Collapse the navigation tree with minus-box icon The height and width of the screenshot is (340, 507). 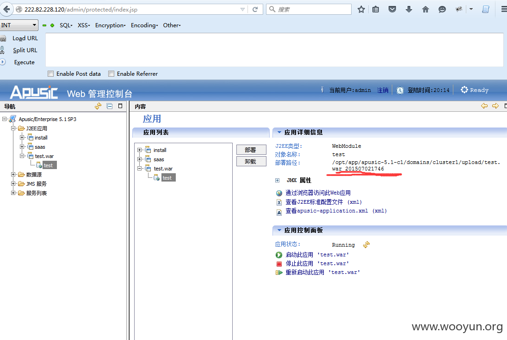tap(110, 106)
